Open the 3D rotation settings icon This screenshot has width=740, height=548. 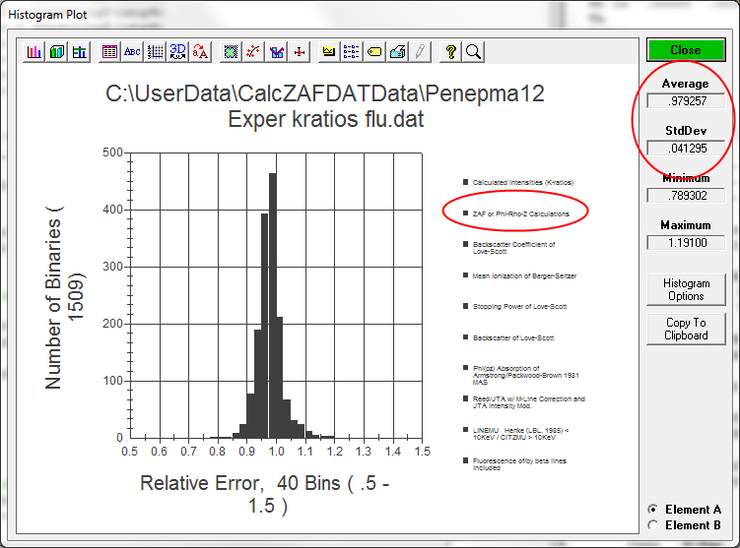(178, 52)
